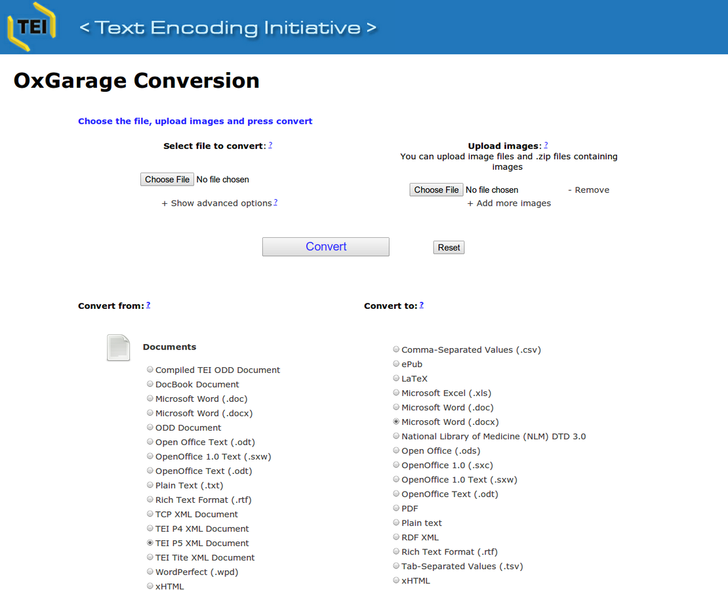The image size is (728, 590).
Task: Select TCP XML Document as source
Action: [150, 514]
